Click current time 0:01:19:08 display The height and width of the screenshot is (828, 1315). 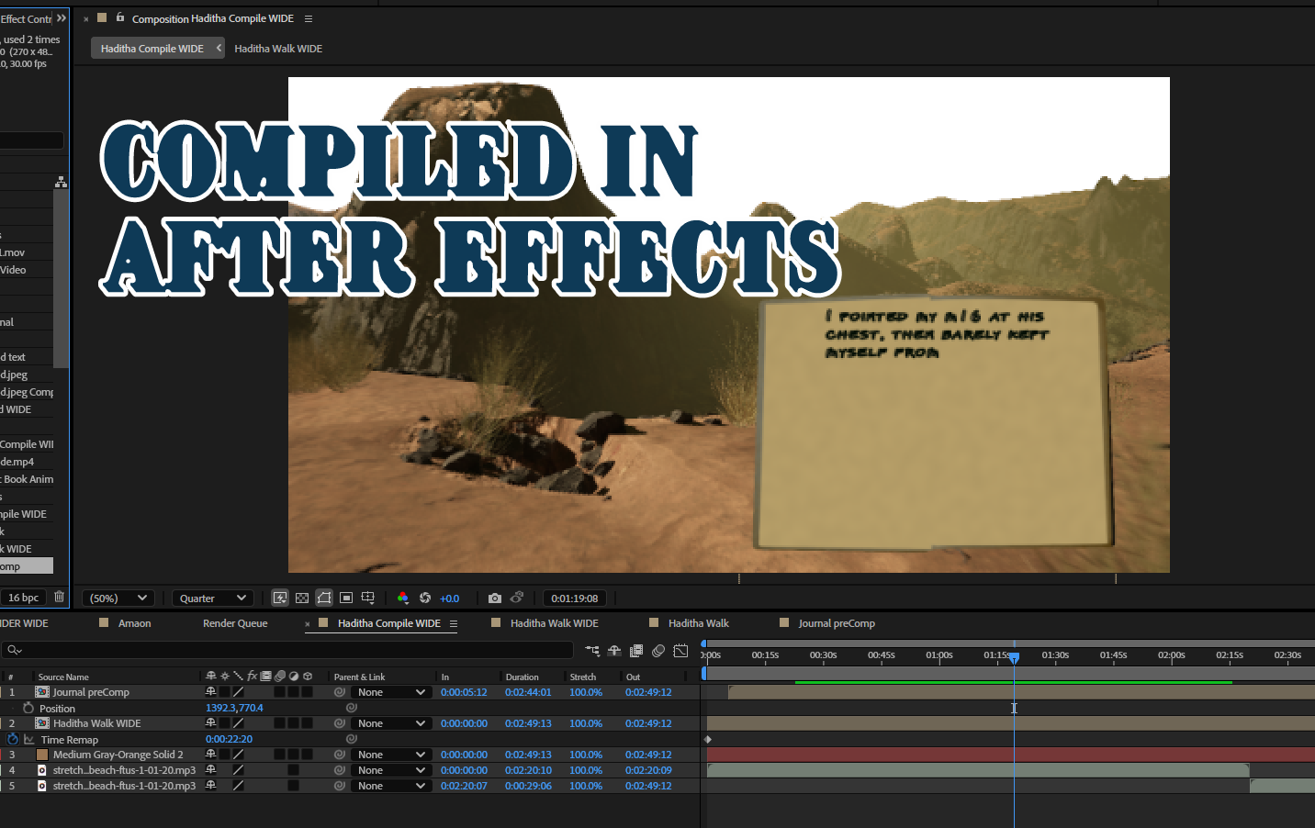[574, 598]
